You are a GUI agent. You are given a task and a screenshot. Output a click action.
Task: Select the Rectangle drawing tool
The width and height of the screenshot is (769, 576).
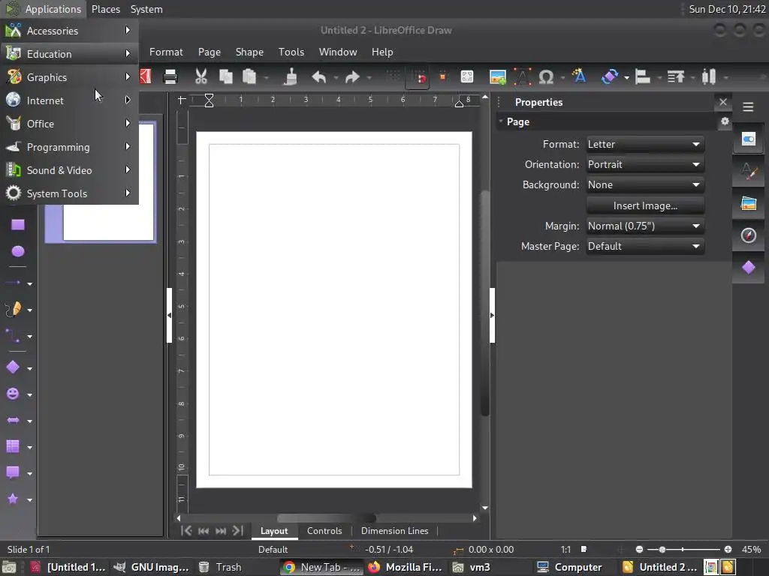tap(18, 225)
